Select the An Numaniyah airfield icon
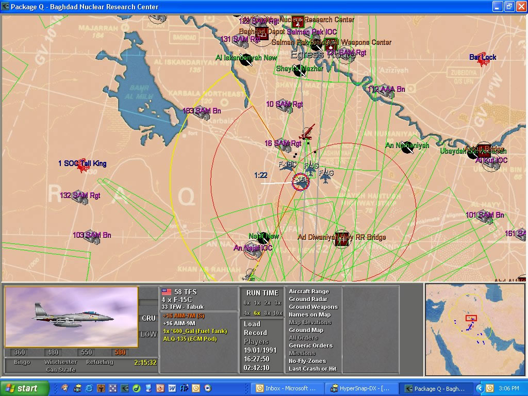This screenshot has height=396, width=528. pyautogui.click(x=407, y=147)
